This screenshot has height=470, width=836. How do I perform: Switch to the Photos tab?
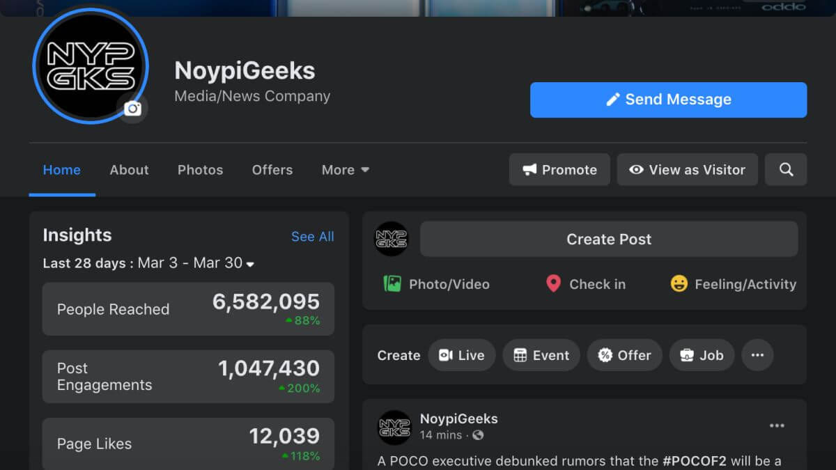coord(200,169)
